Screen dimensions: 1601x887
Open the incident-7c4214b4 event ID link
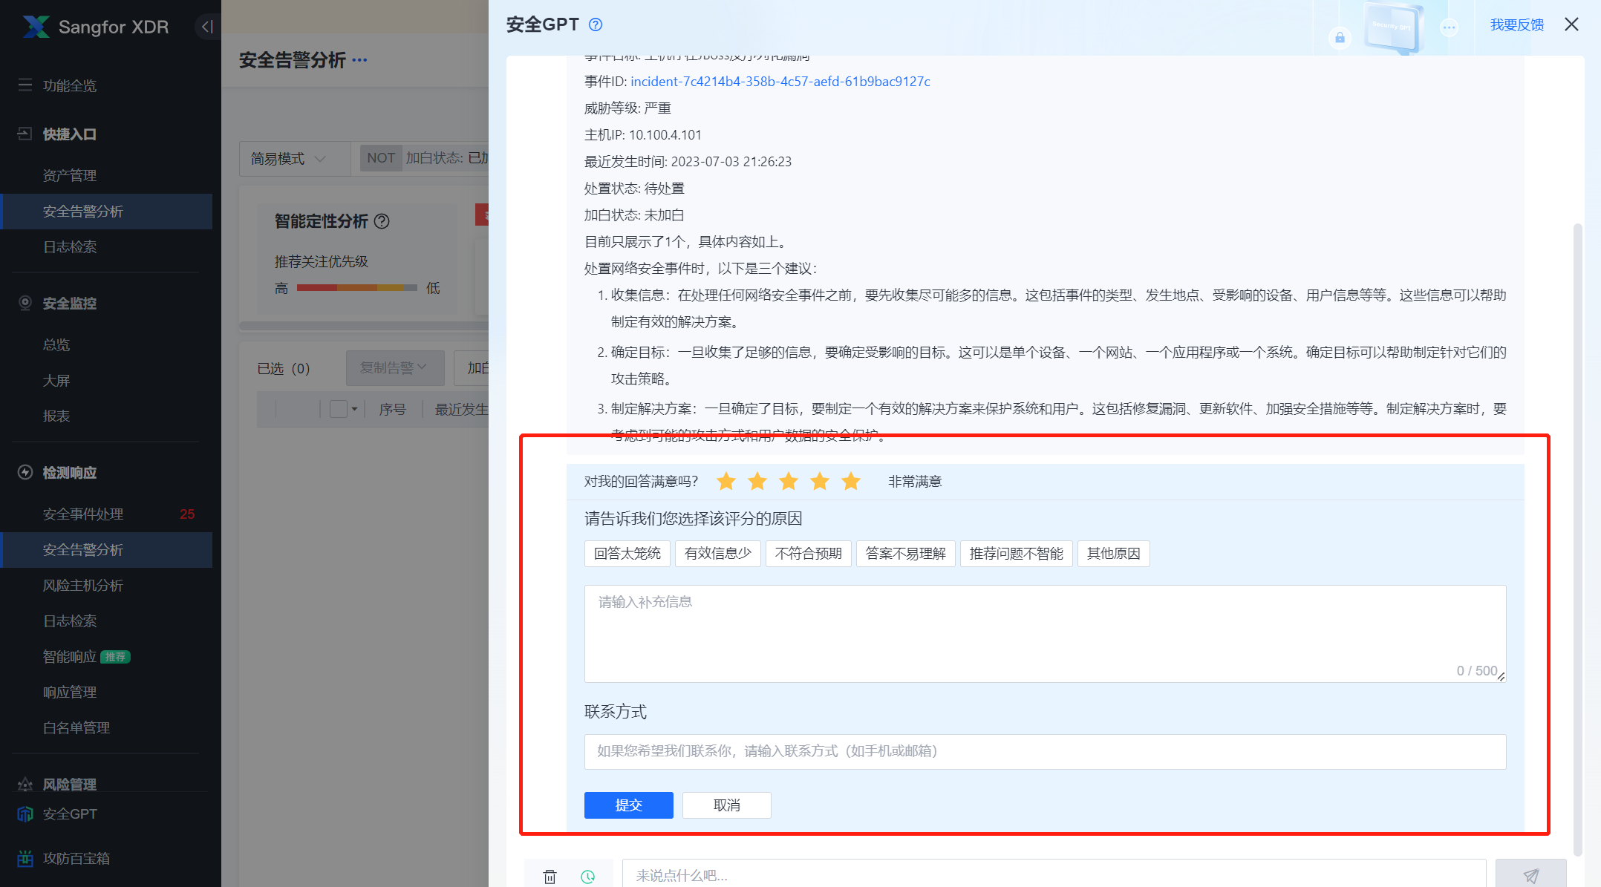click(x=779, y=81)
